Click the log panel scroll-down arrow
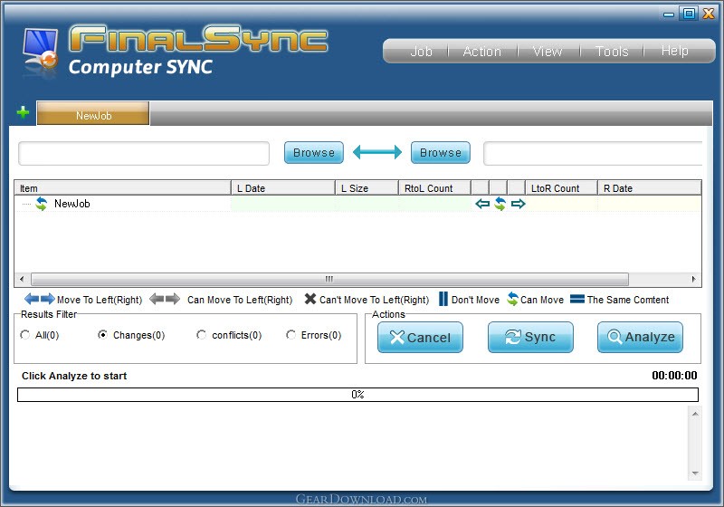This screenshot has height=507, width=724. click(695, 474)
